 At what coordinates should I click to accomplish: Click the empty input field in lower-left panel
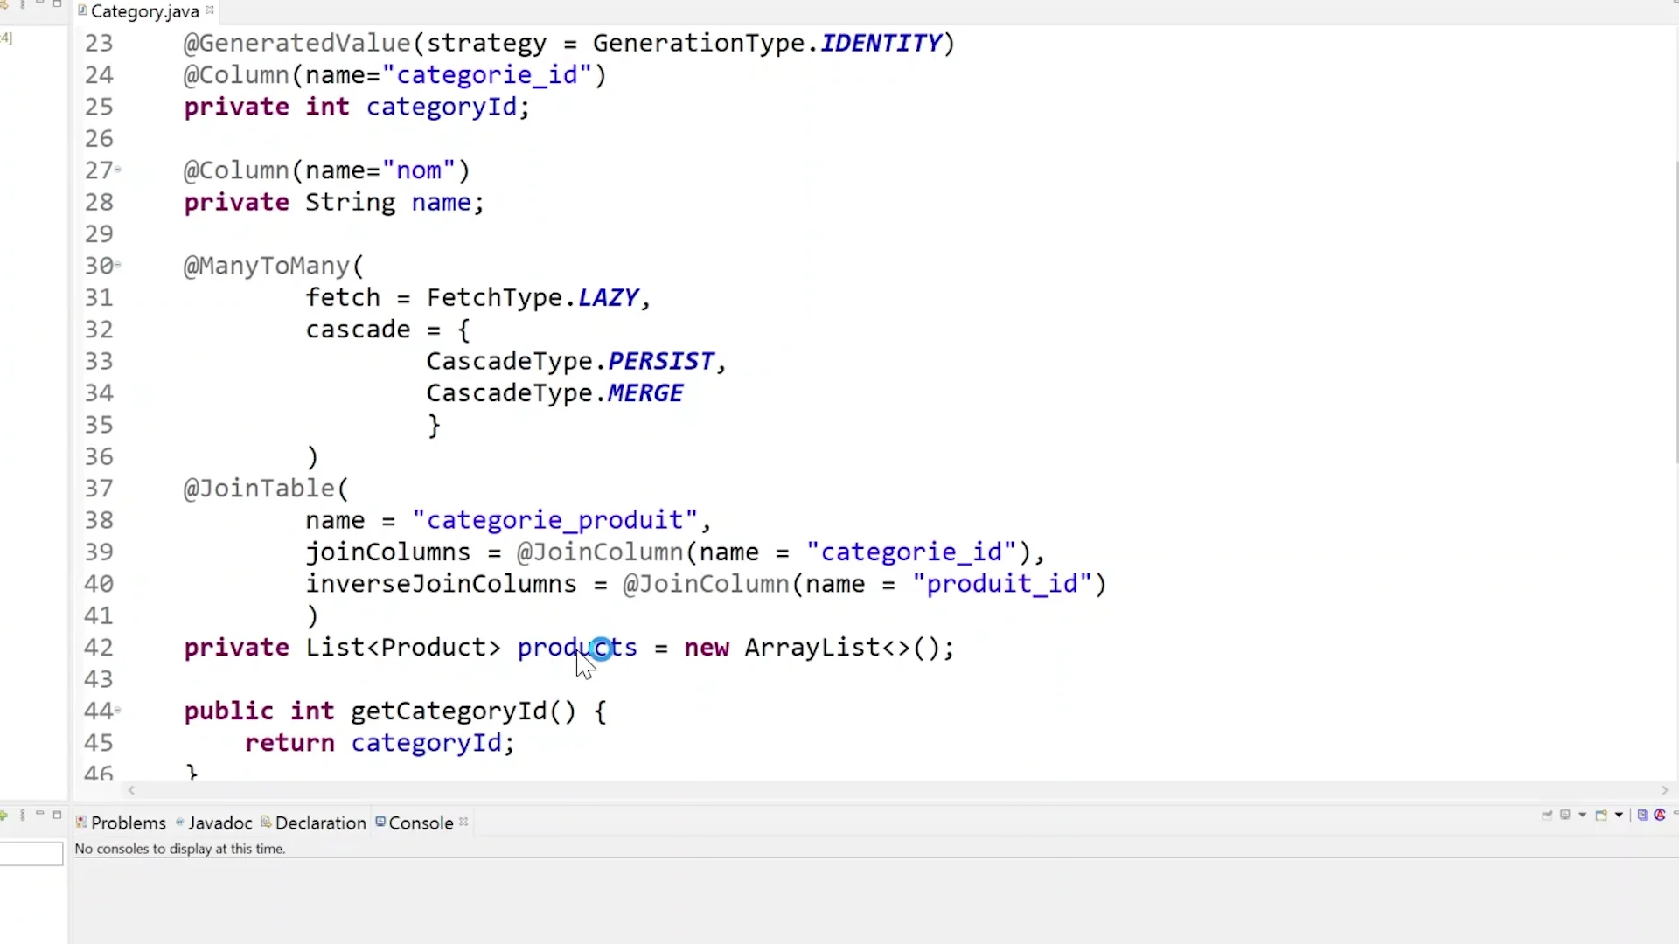[31, 853]
